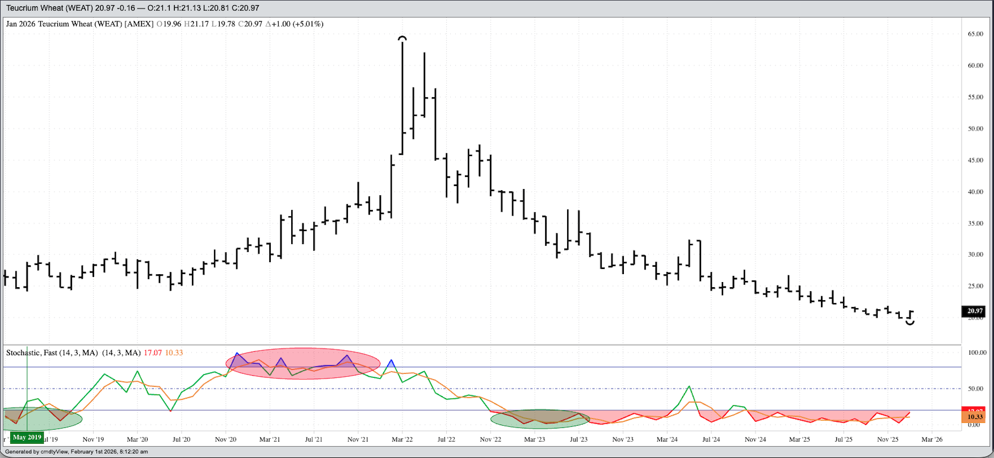Click the 50.00 level on the stochastic axis

tap(975, 389)
